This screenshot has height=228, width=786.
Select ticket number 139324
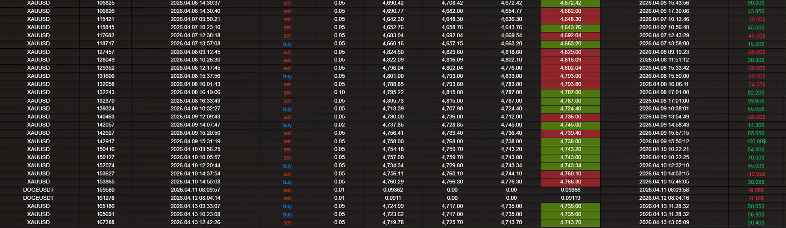106,109
